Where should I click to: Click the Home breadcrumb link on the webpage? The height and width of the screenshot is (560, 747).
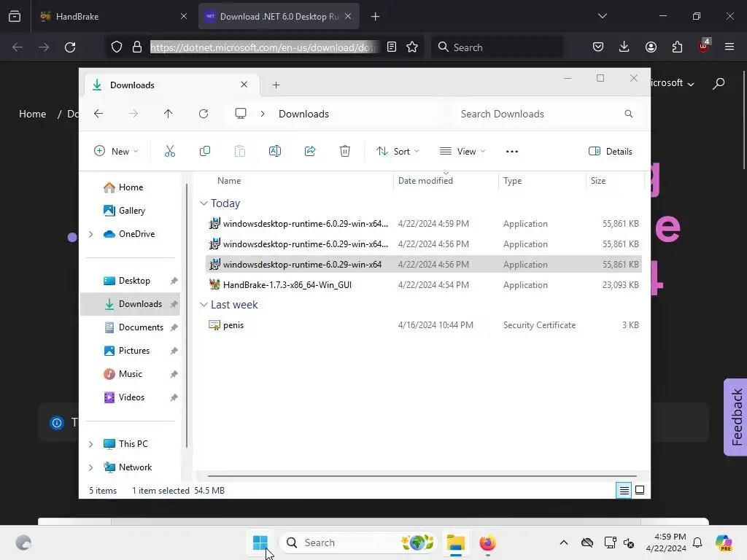32,114
